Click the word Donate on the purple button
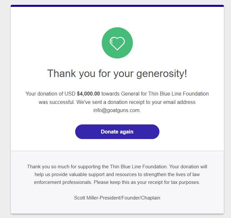The width and height of the screenshot is (231, 218). (110, 132)
